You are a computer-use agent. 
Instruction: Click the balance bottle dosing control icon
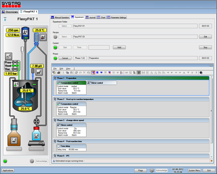pos(36,136)
